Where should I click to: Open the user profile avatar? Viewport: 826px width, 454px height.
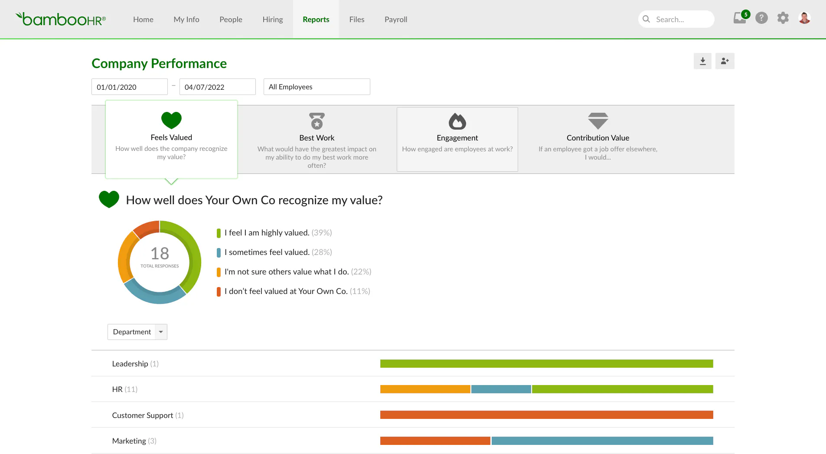pos(805,18)
